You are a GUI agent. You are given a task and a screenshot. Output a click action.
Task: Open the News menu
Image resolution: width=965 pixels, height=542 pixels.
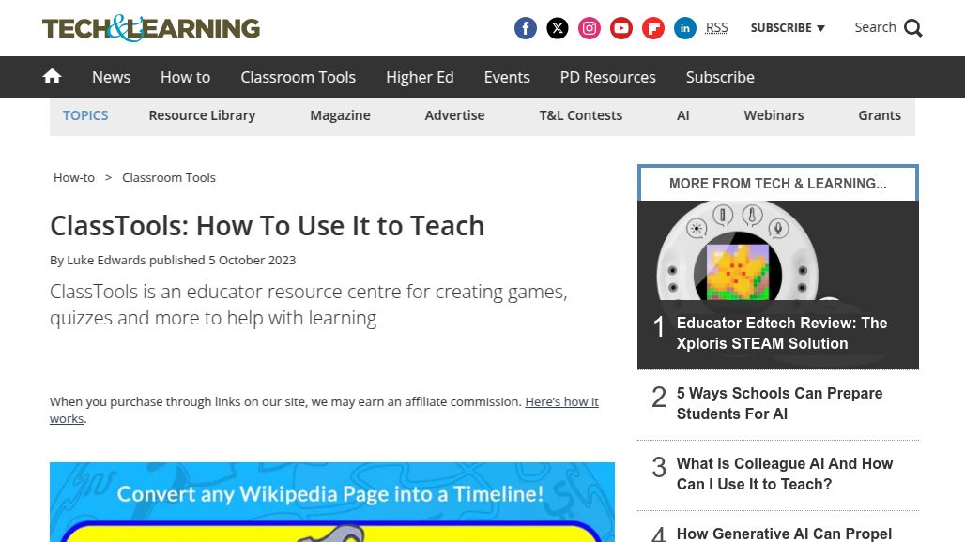[111, 77]
